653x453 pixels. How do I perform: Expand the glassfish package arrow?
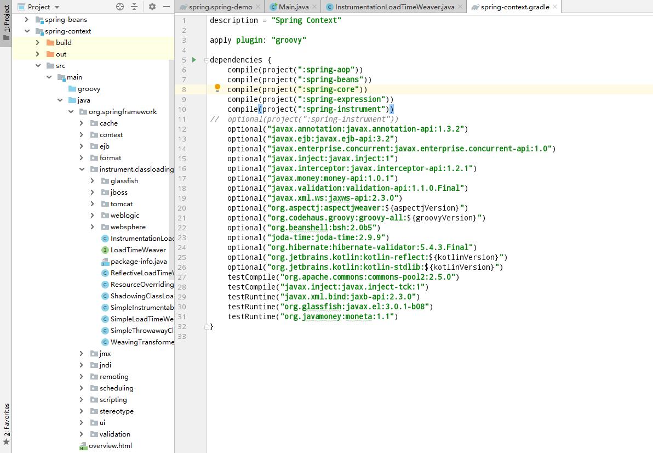(92, 181)
